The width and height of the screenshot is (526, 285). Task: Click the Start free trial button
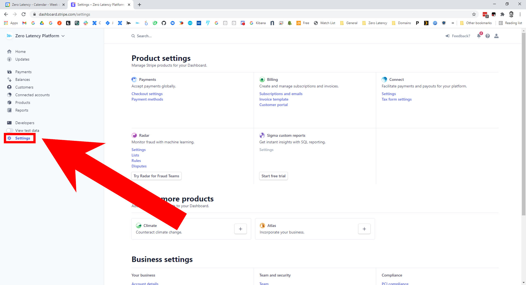point(273,176)
